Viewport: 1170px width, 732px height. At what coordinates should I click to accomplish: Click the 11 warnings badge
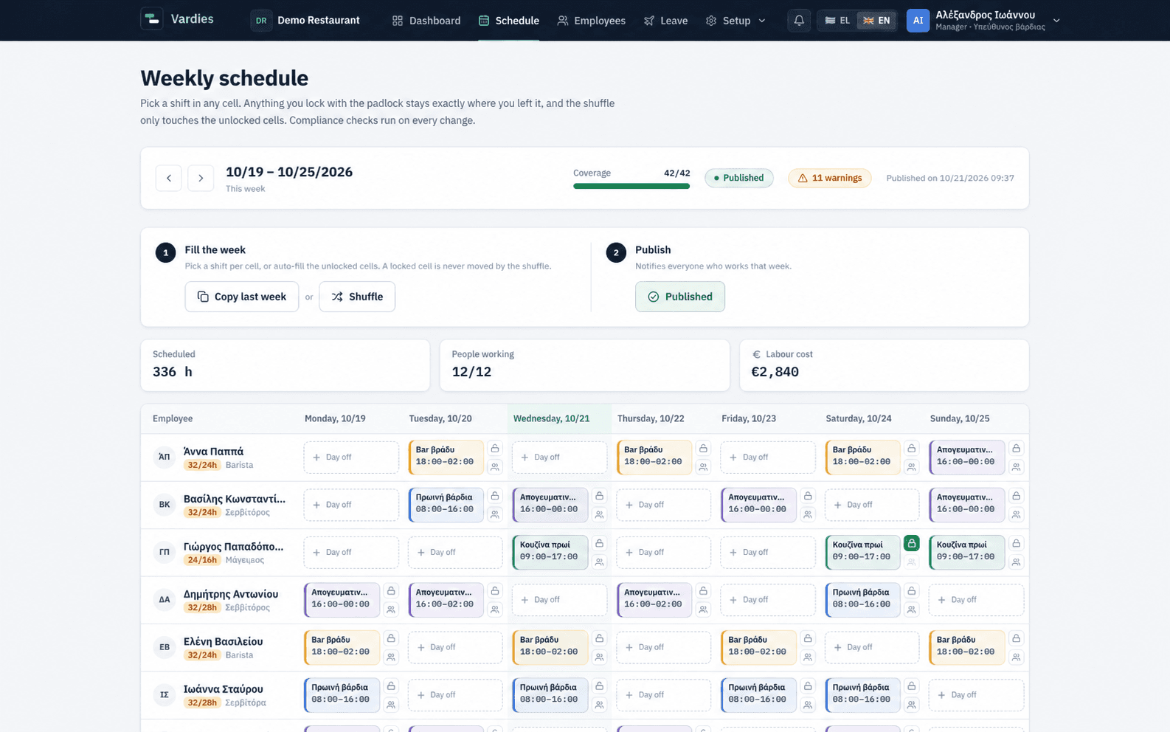(x=830, y=178)
